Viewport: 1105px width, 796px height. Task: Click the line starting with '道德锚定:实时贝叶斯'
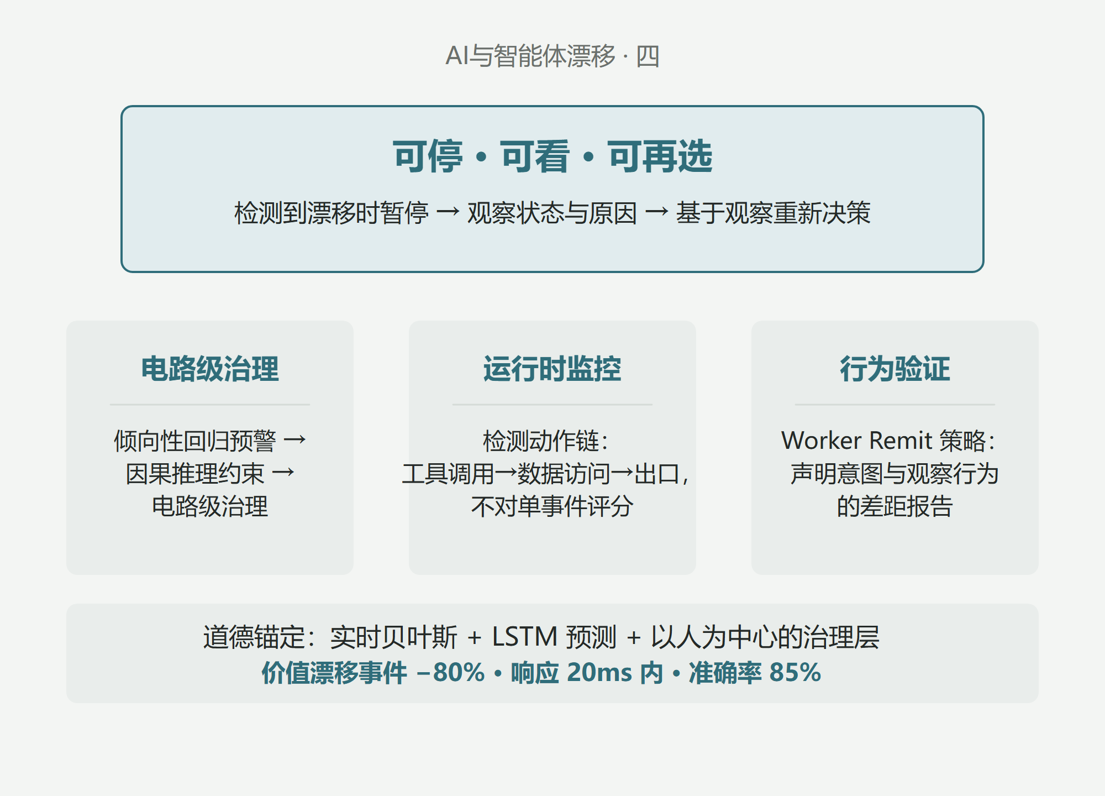541,637
